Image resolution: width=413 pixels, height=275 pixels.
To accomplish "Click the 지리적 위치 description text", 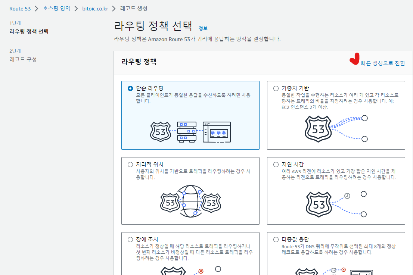I will pos(193,174).
